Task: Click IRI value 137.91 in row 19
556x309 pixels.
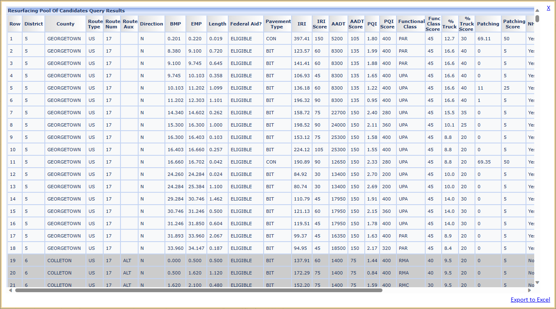Action: pyautogui.click(x=302, y=261)
